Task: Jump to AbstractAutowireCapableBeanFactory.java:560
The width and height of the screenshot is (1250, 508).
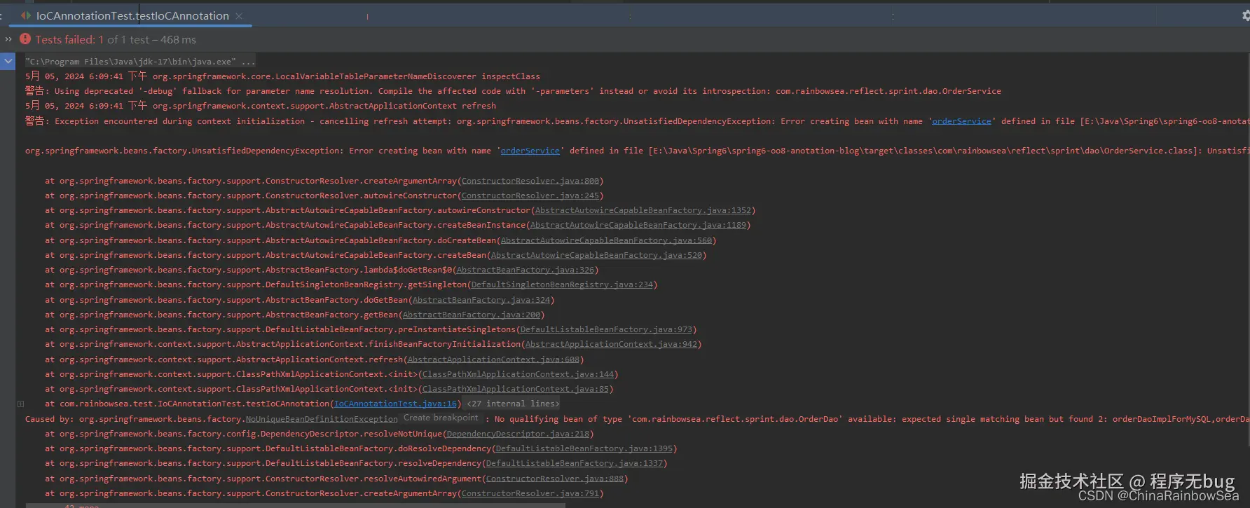Action: tap(606, 240)
